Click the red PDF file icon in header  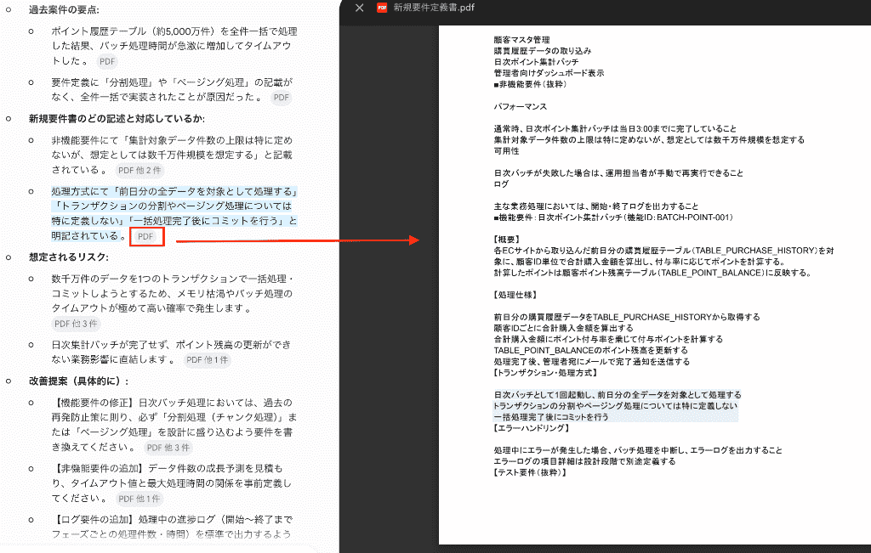pyautogui.click(x=382, y=8)
